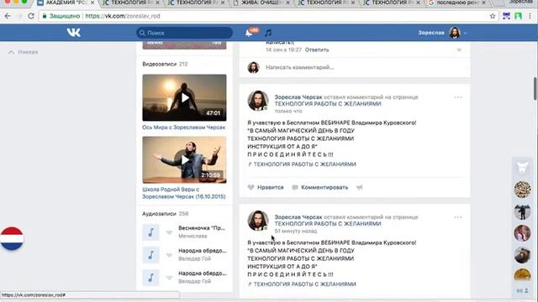This screenshot has width=538, height=302.
Task: Open the notifications bell
Action: click(x=249, y=33)
